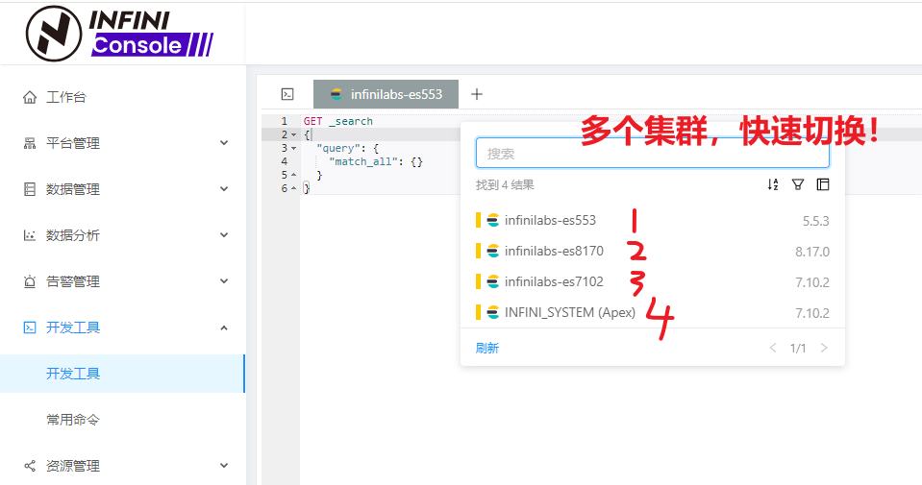Click version 7.10.2 on infinilabs-es7102 row
Image resolution: width=922 pixels, height=485 pixels.
pos(812,281)
